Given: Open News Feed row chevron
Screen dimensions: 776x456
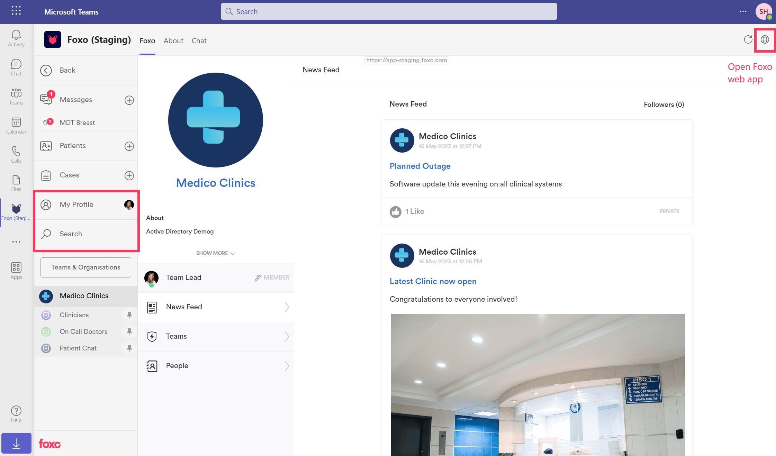Looking at the screenshot, I should [287, 307].
